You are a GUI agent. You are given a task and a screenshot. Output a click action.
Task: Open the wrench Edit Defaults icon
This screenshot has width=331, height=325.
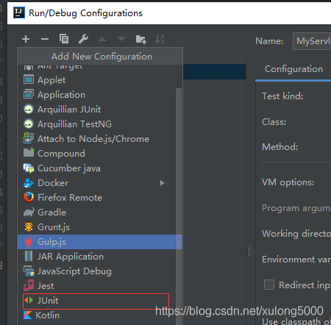83,39
